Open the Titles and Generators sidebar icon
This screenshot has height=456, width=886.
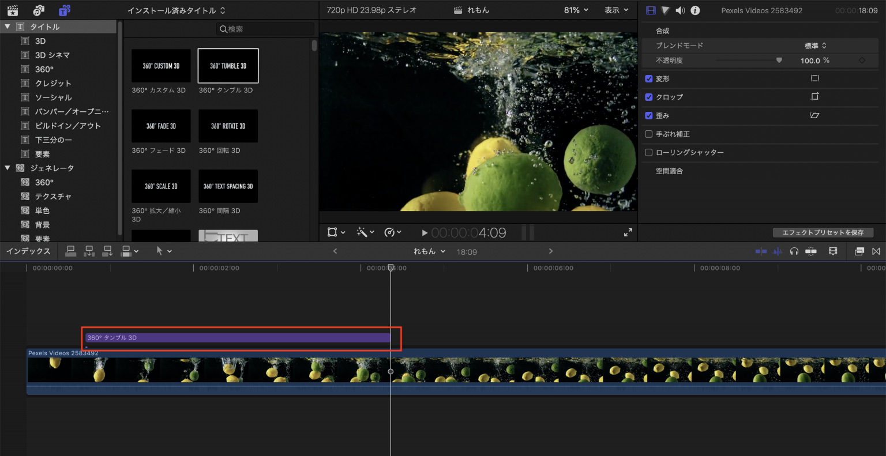pyautogui.click(x=64, y=10)
